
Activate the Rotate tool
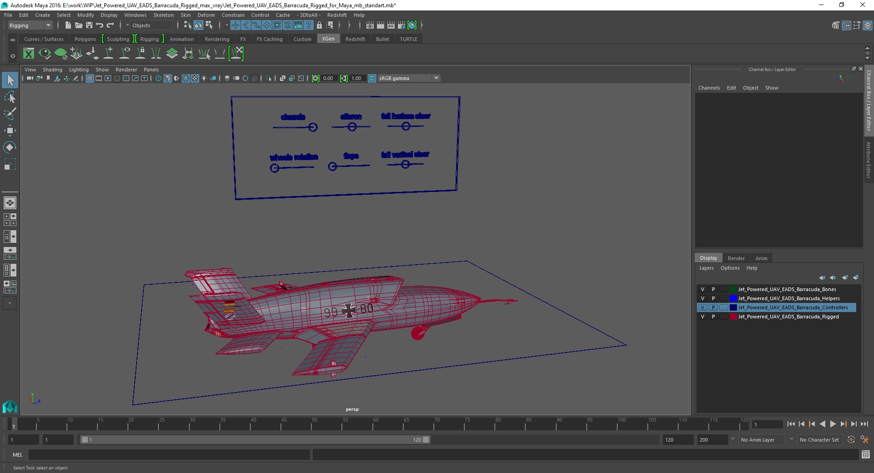coord(10,147)
